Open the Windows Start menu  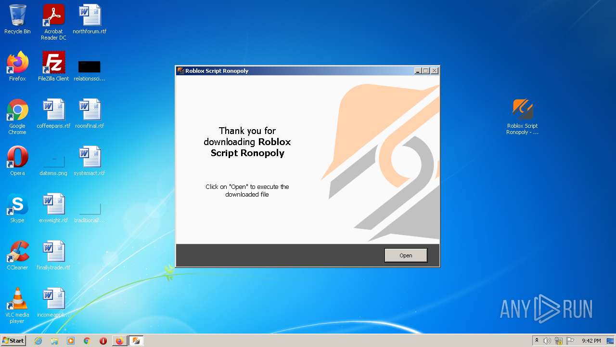pos(13,341)
